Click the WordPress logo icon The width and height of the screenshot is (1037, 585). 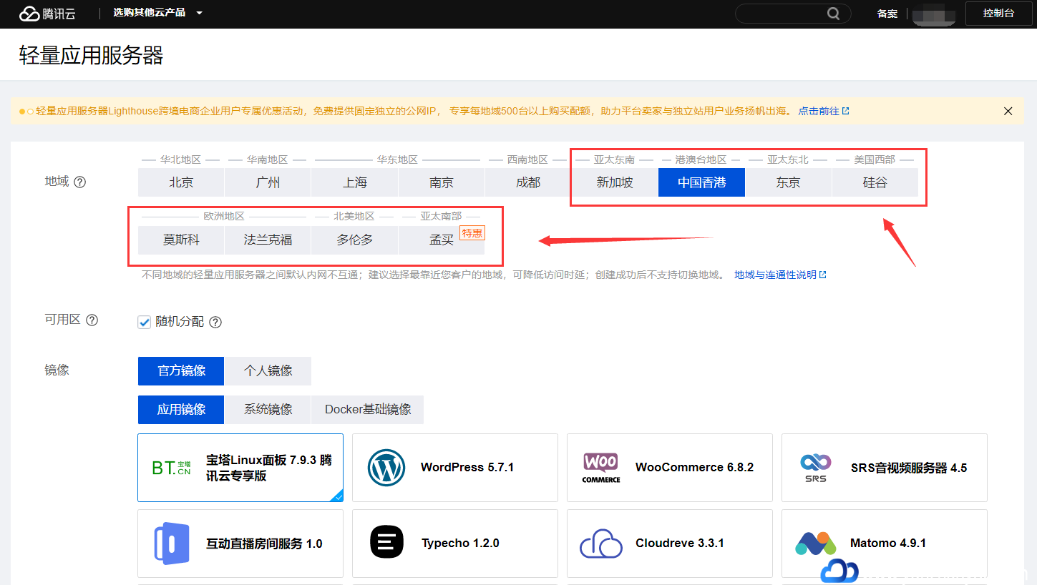386,468
